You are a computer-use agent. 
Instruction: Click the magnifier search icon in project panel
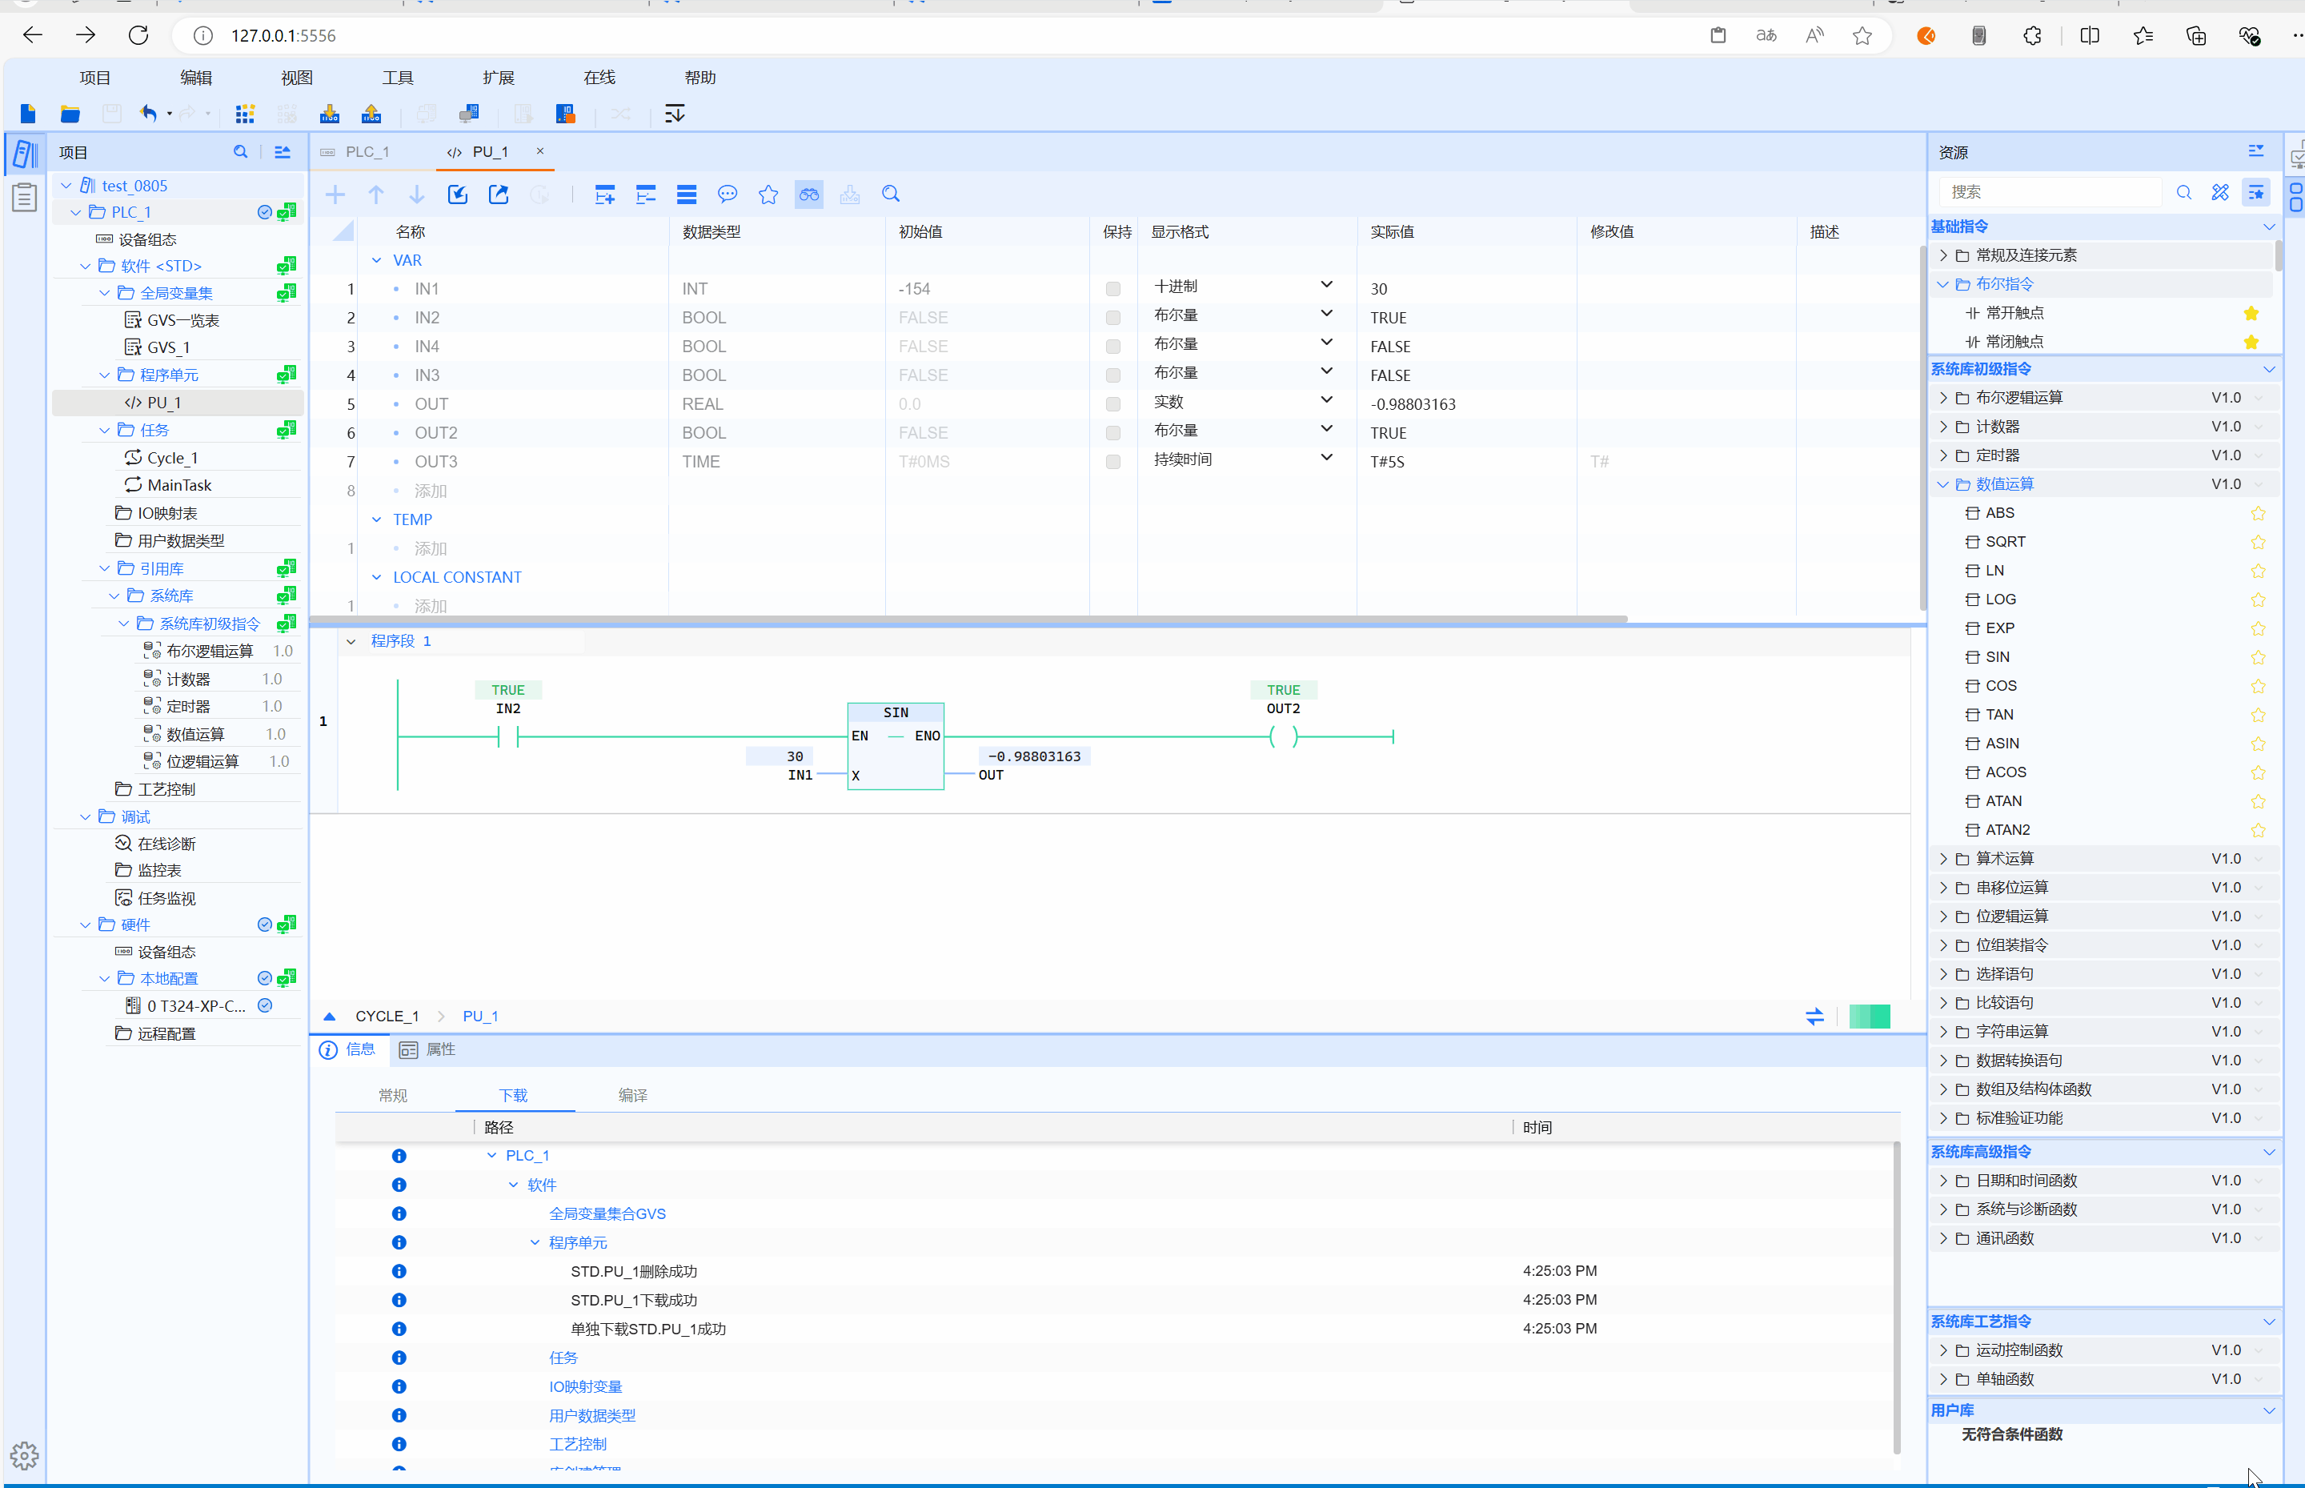tap(241, 152)
